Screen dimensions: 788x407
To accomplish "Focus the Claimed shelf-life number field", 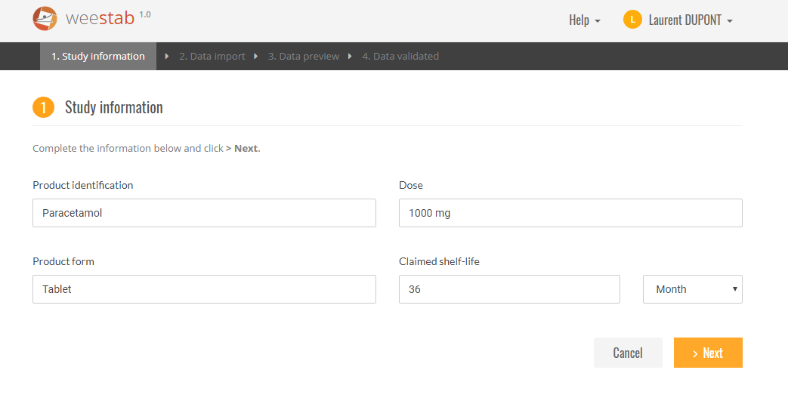I will [509, 289].
